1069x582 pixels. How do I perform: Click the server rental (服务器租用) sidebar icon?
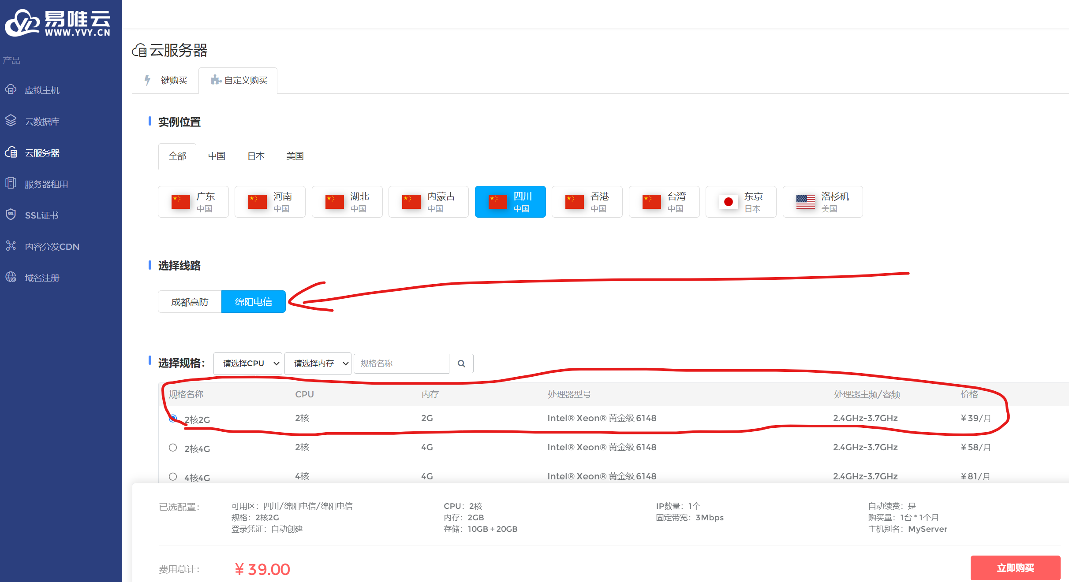(11, 183)
